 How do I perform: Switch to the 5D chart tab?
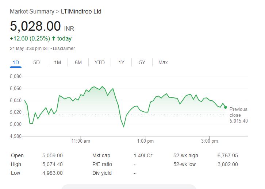point(37,62)
